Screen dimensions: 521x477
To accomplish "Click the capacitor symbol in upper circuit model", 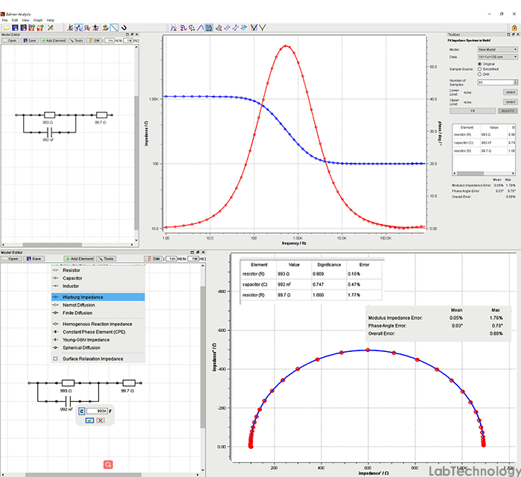I will 50,132.
